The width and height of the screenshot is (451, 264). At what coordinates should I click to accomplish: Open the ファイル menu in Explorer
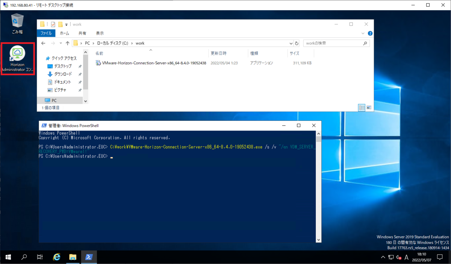click(x=46, y=33)
